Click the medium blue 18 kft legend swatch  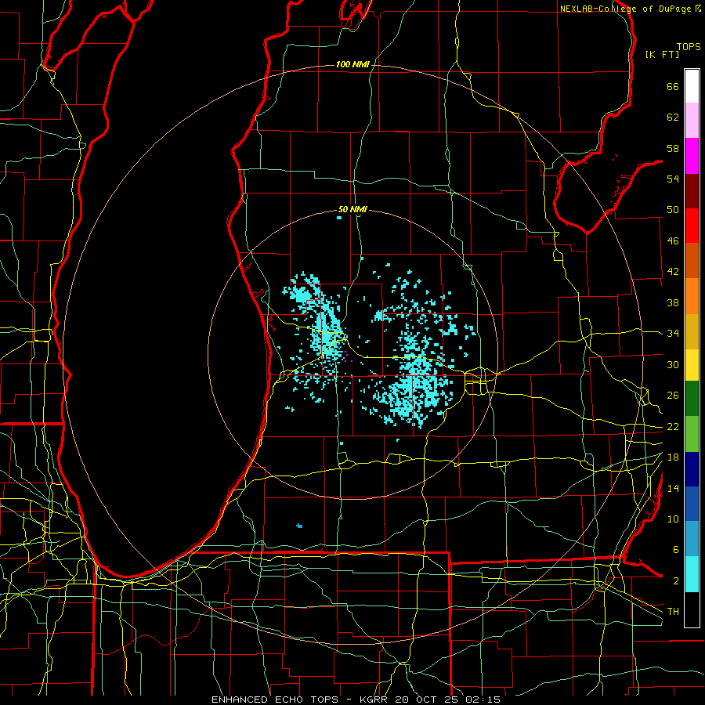692,504
